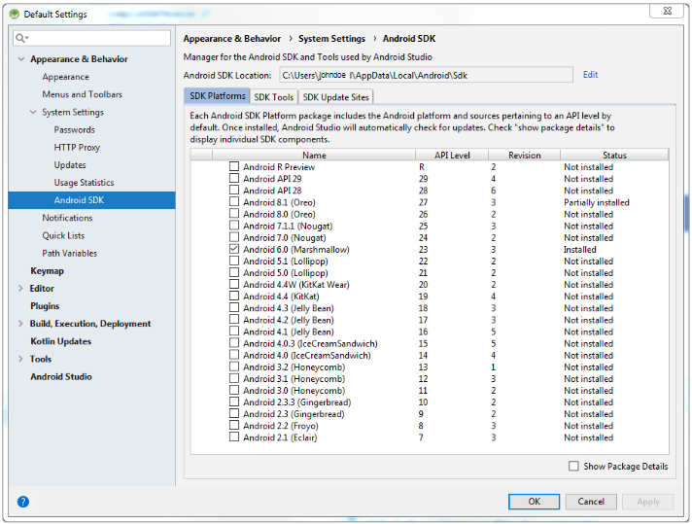Open Notifications settings page
The width and height of the screenshot is (692, 524).
click(67, 218)
